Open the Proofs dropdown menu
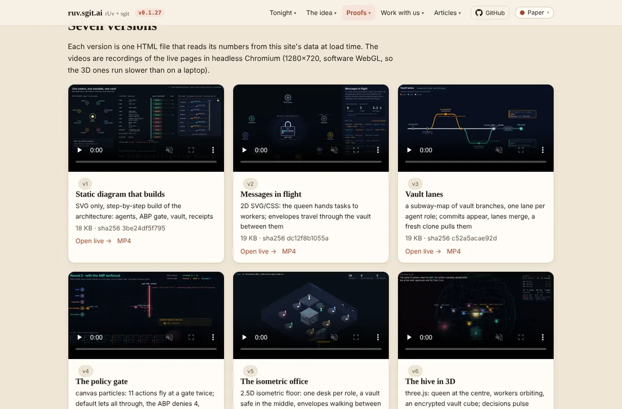The width and height of the screenshot is (622, 409). point(359,13)
